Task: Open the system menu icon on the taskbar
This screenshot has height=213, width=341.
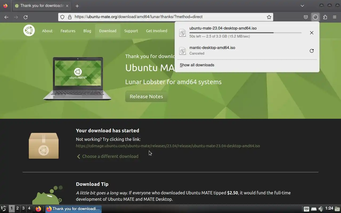Action: tap(4, 209)
